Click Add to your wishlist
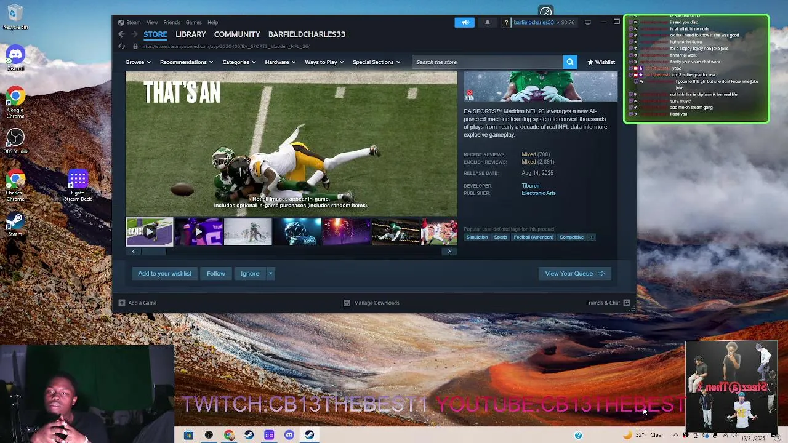Viewport: 788px width, 443px height. point(164,274)
